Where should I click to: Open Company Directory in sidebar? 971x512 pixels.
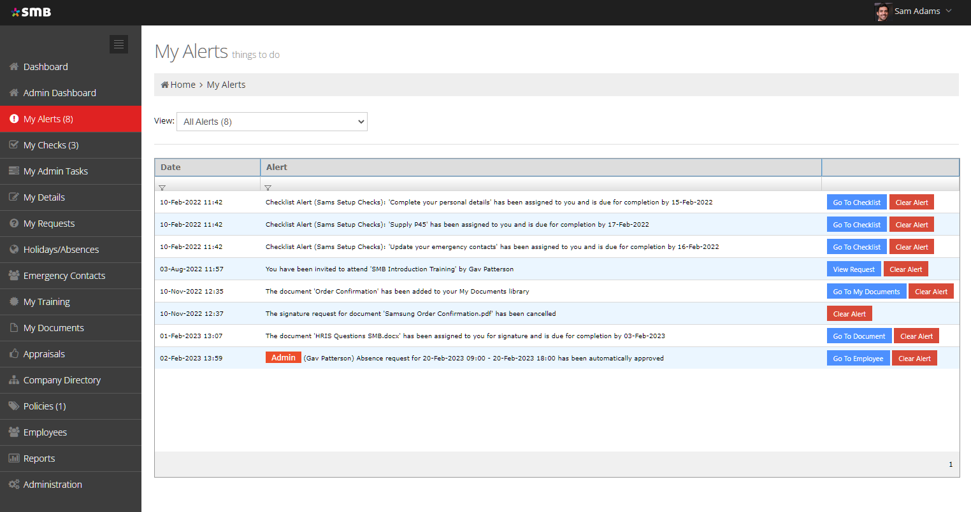(x=71, y=380)
